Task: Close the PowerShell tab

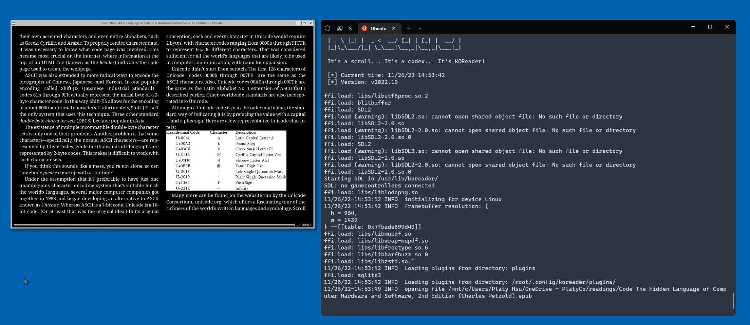Action: [x=350, y=28]
